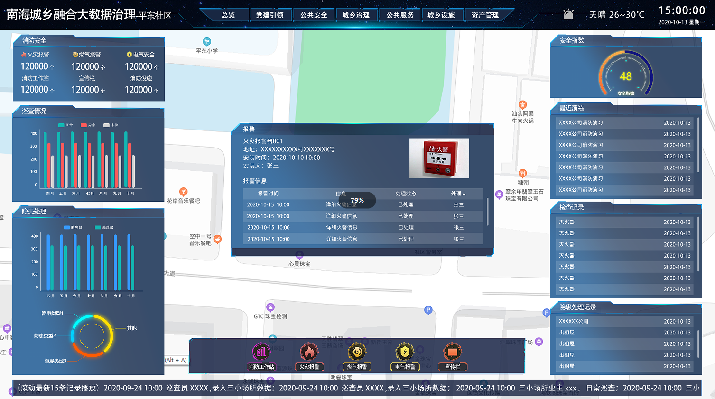Click the 安装人：张三 line in alarm popup

pos(261,166)
